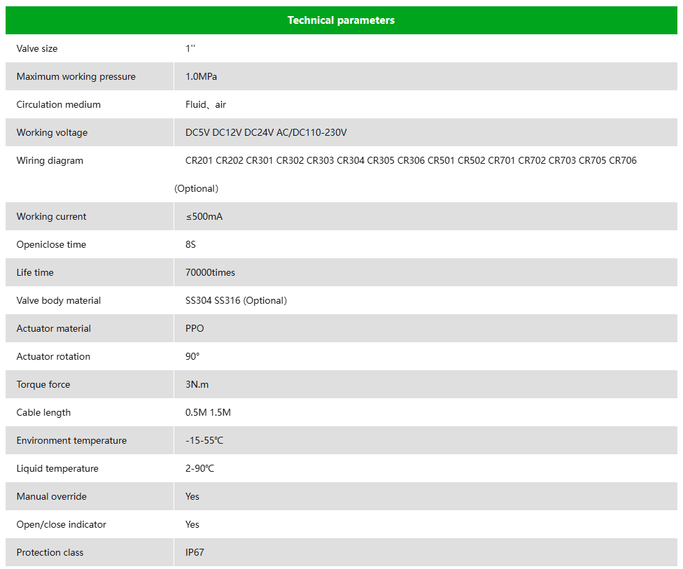Click the CR201 wiring code text
Viewport: 683px width, 569px height.
(x=199, y=160)
